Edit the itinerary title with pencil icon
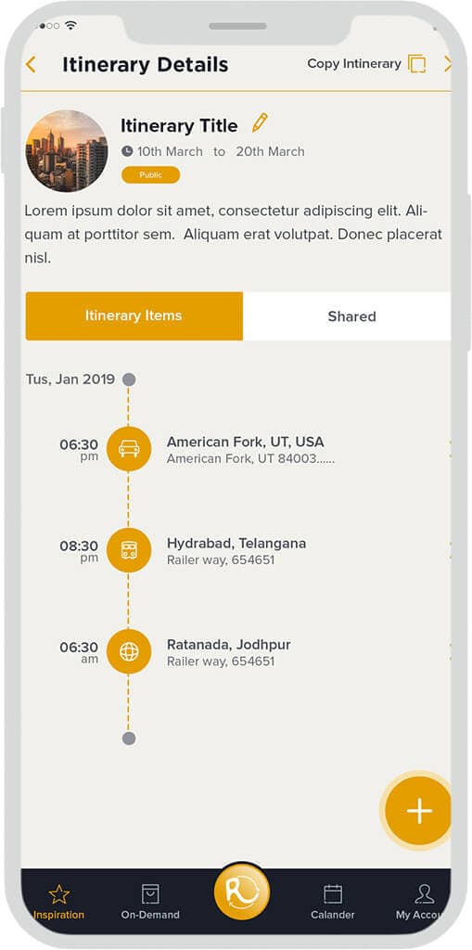The image size is (472, 950). click(260, 123)
